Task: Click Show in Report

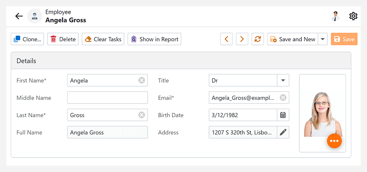Action: pyautogui.click(x=154, y=39)
